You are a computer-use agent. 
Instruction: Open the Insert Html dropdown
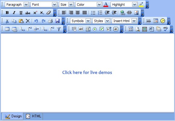click(x=125, y=21)
